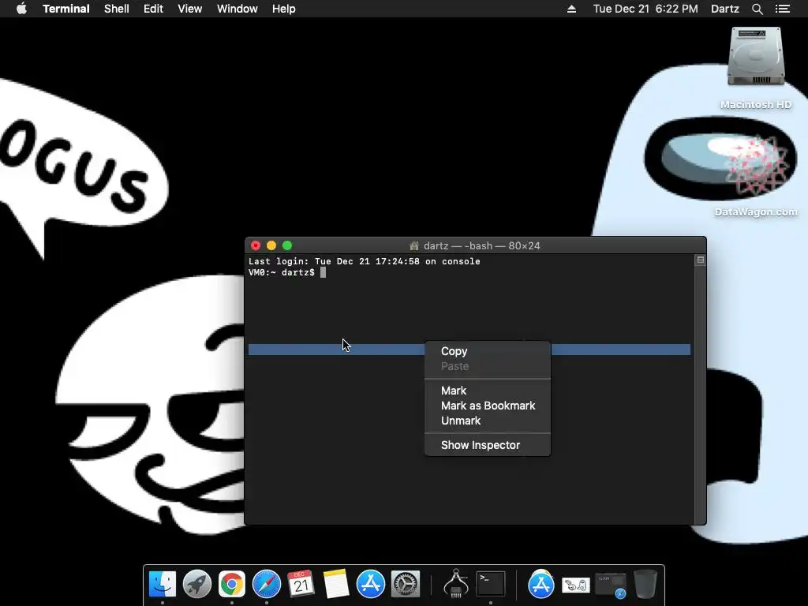Image resolution: width=808 pixels, height=606 pixels.
Task: Open Notification Center list icon
Action: (783, 9)
